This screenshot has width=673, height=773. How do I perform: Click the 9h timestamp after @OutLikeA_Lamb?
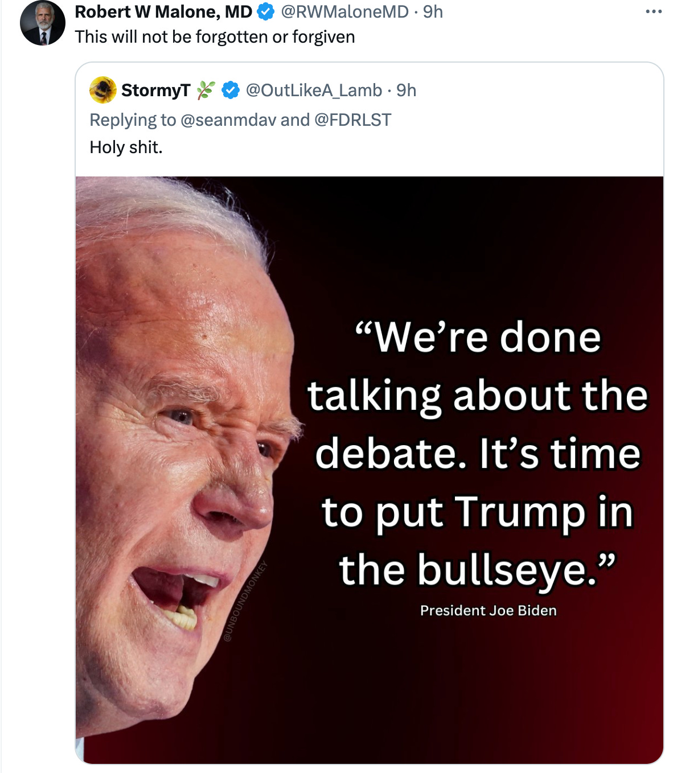(407, 91)
